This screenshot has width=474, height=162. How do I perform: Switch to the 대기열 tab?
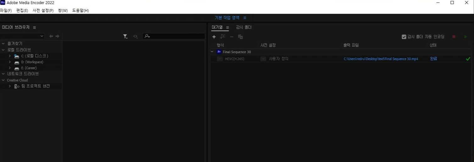(217, 27)
